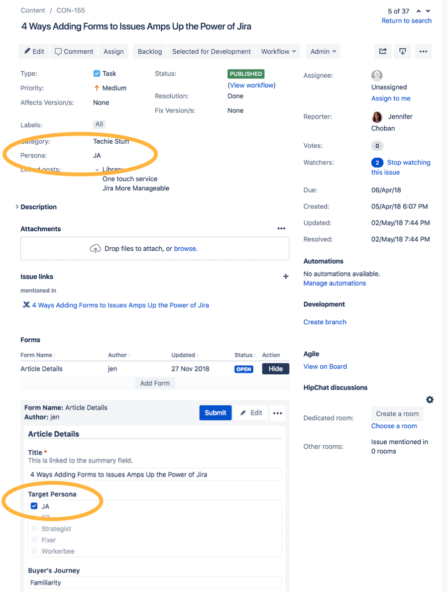The width and height of the screenshot is (448, 592).
Task: Open HipChat discussions gear settings
Action: (430, 399)
